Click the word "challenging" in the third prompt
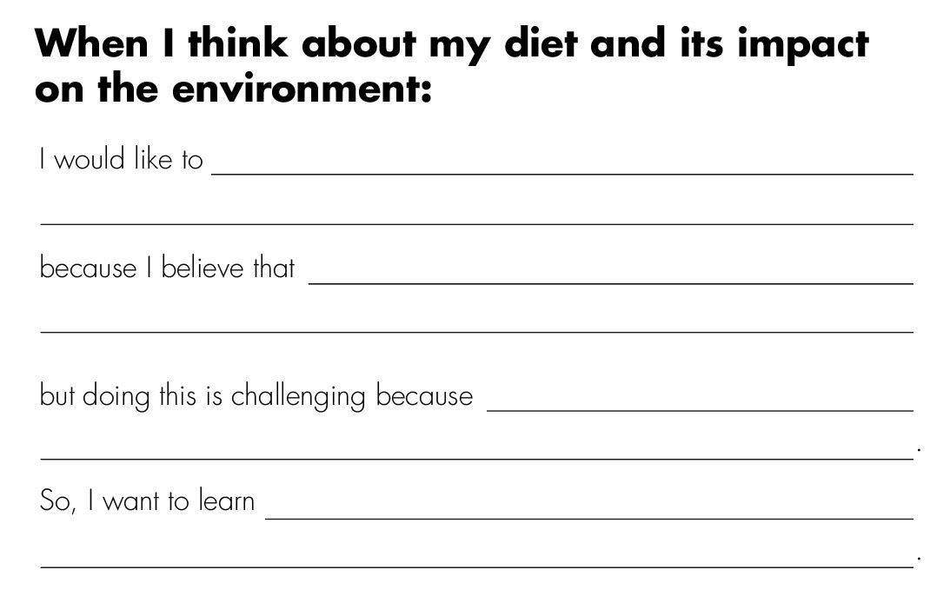Screen dimensions: 950x596 coord(298,397)
